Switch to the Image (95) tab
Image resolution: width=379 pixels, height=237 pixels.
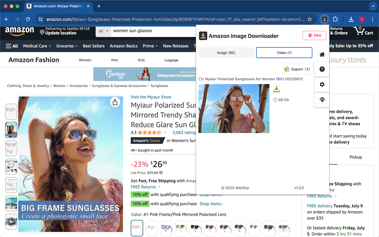pos(226,53)
